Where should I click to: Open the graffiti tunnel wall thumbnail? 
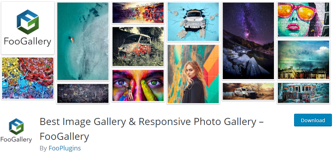[138, 13]
